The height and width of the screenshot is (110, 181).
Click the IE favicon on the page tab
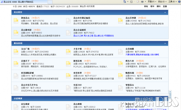[x=2, y=2]
